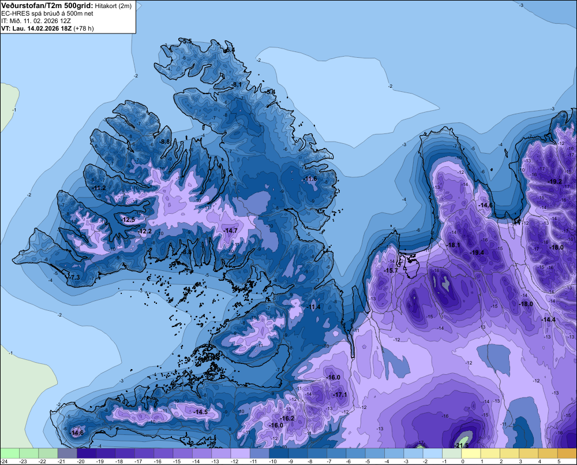Screen dimensions: 577x465
Task: Select legend swatch between -21 and -20
Action: point(67,453)
